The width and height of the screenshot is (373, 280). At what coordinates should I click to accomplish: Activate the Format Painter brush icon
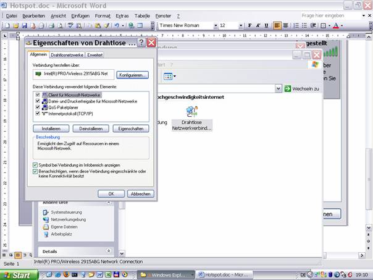pos(107,25)
